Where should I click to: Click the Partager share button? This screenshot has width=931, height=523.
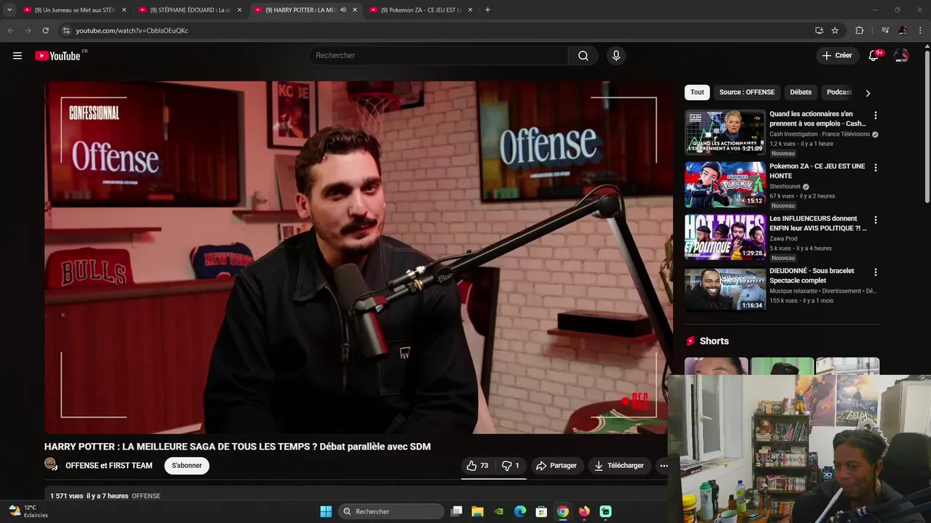click(556, 466)
